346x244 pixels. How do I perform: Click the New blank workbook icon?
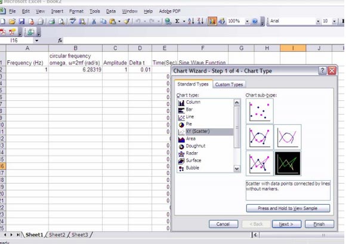(x=2, y=21)
